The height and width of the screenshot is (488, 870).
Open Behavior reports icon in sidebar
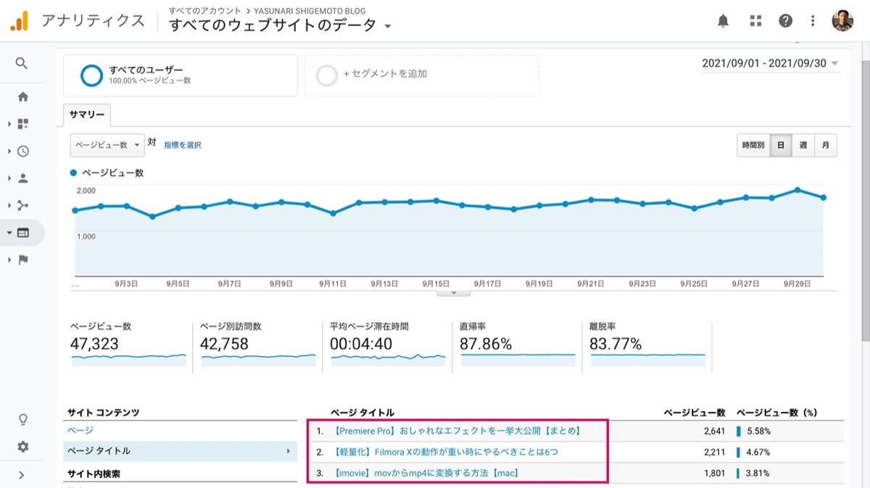pyautogui.click(x=22, y=233)
